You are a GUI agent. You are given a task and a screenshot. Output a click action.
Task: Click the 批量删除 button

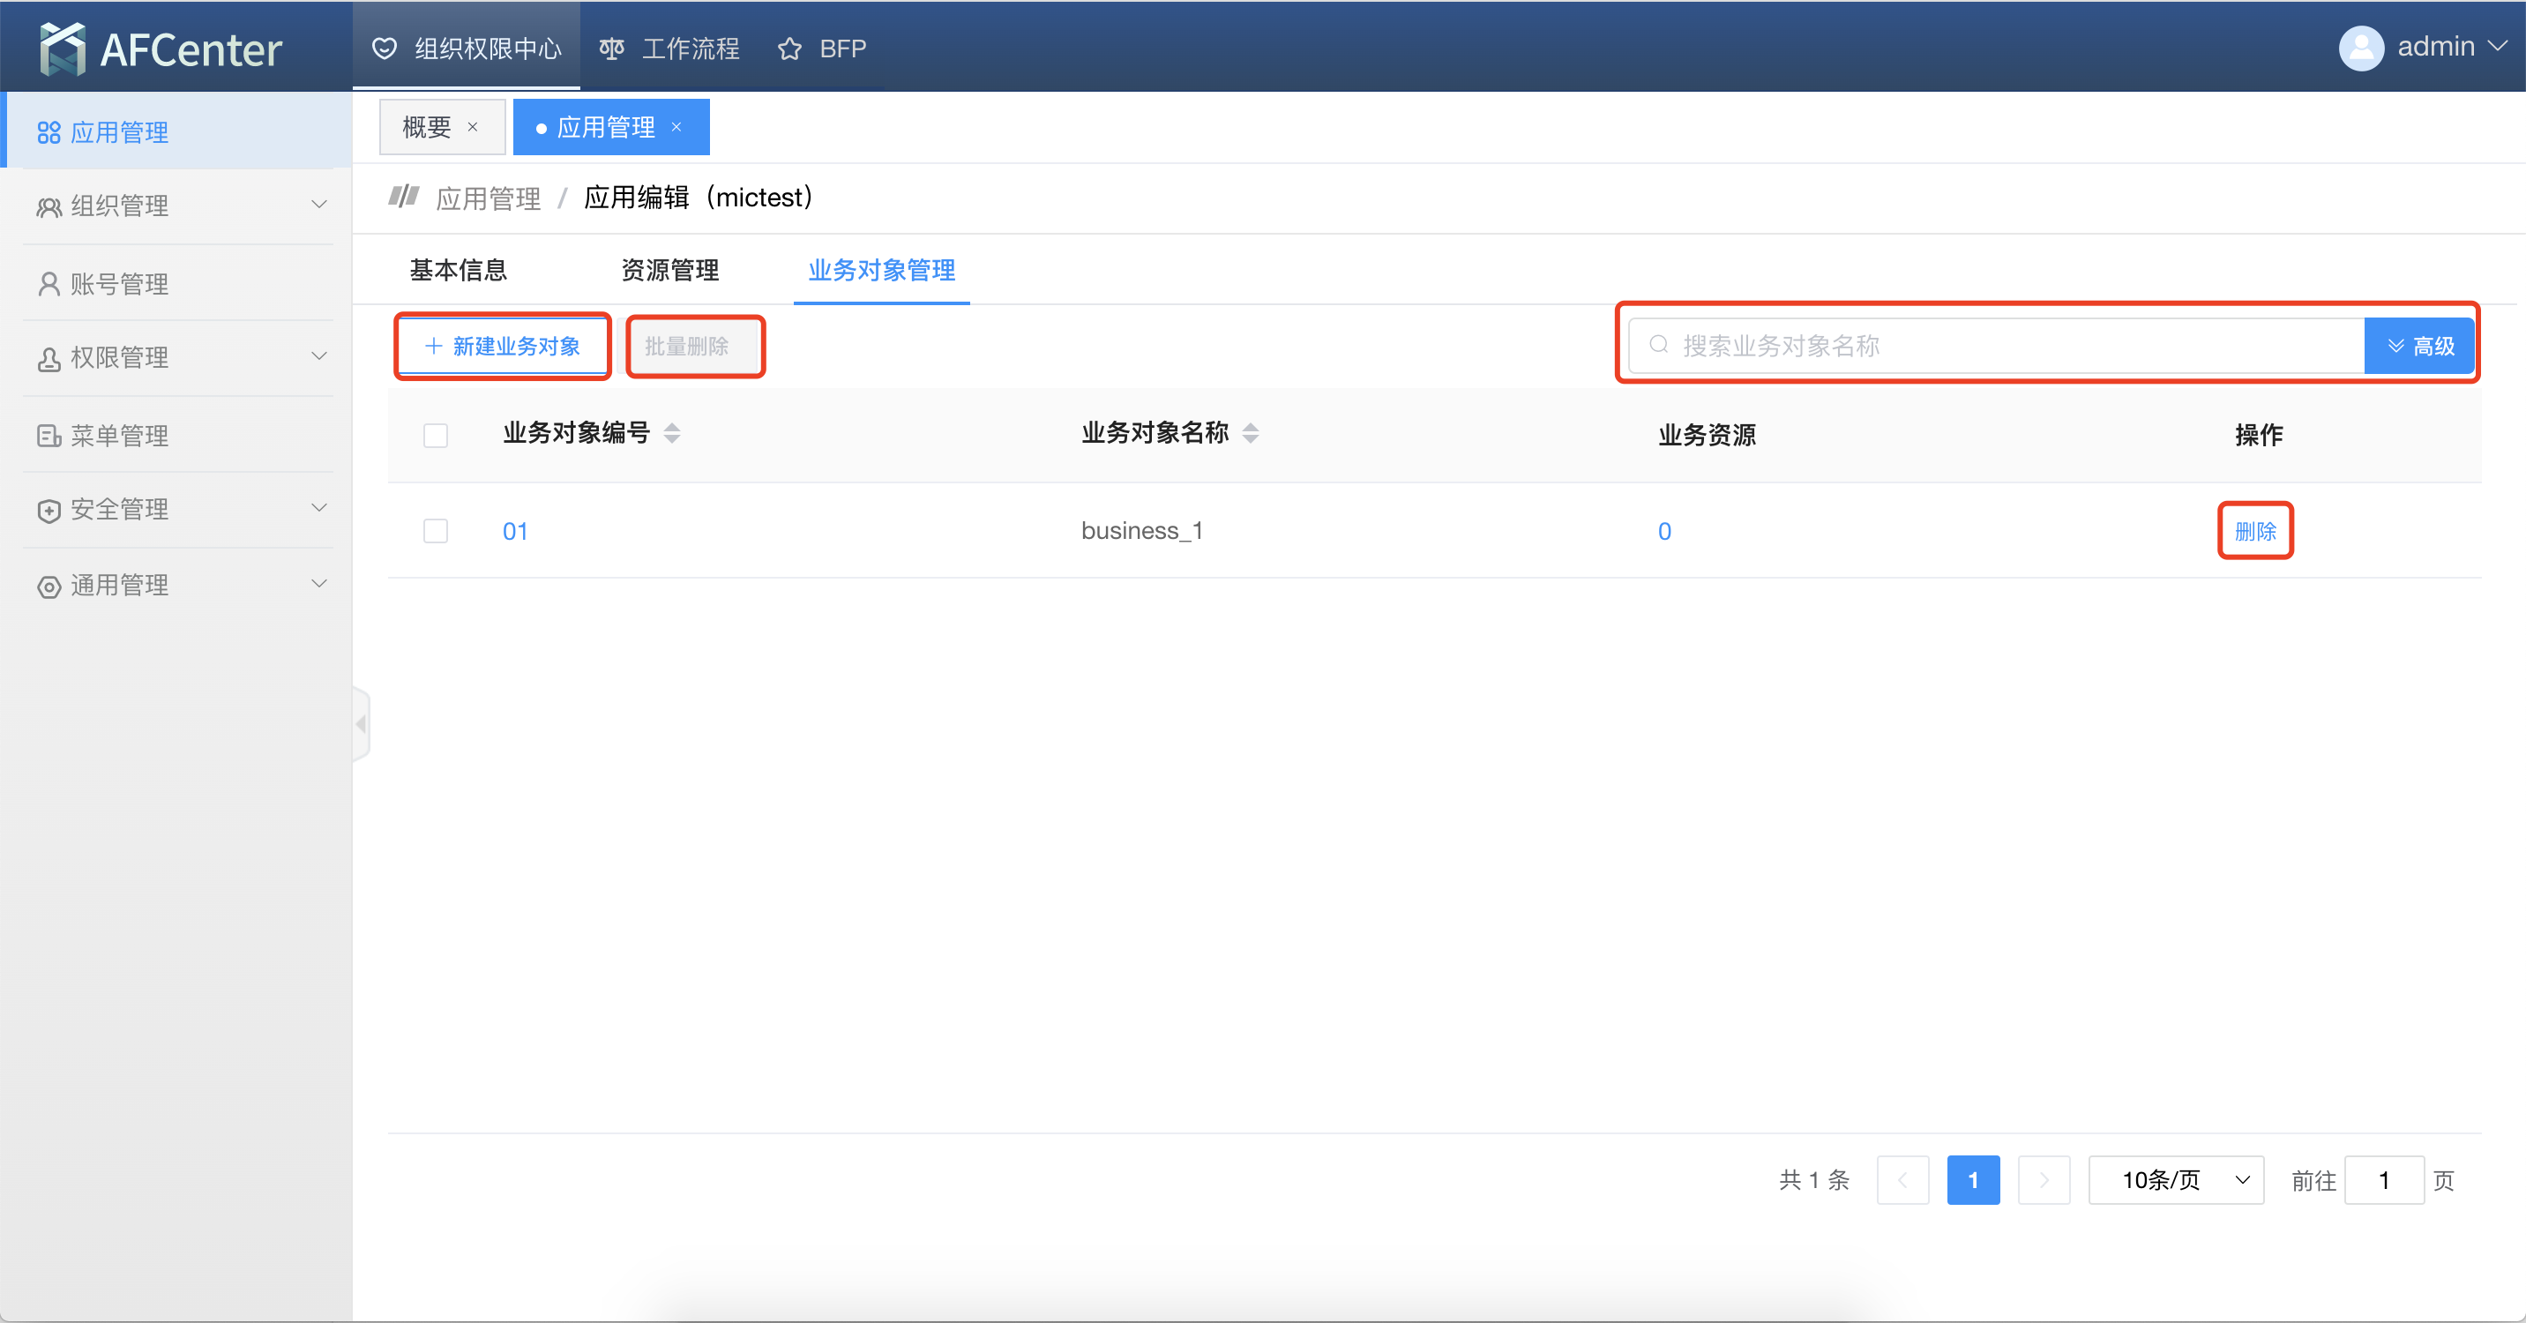pos(695,347)
